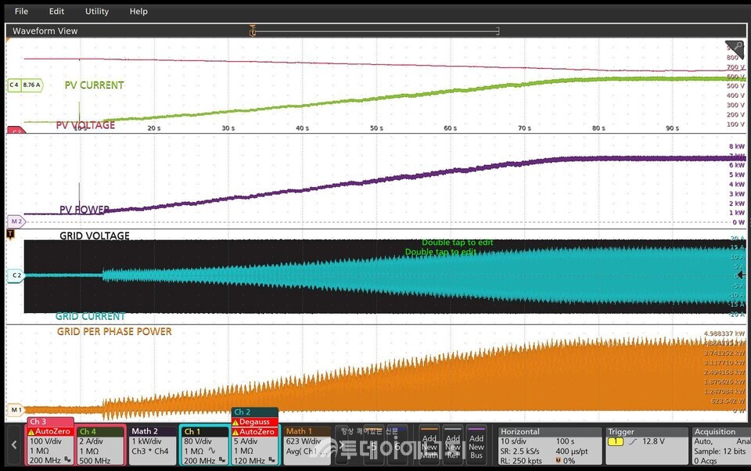751x471 pixels.
Task: Click the trigger position marker above the graticule
Action: coord(252,31)
